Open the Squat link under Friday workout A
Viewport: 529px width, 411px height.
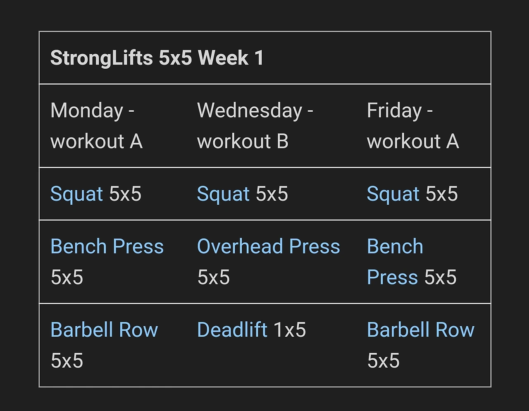[x=393, y=194]
